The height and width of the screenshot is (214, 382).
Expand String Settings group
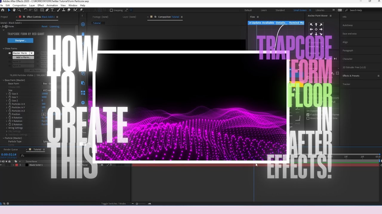(x=7, y=128)
